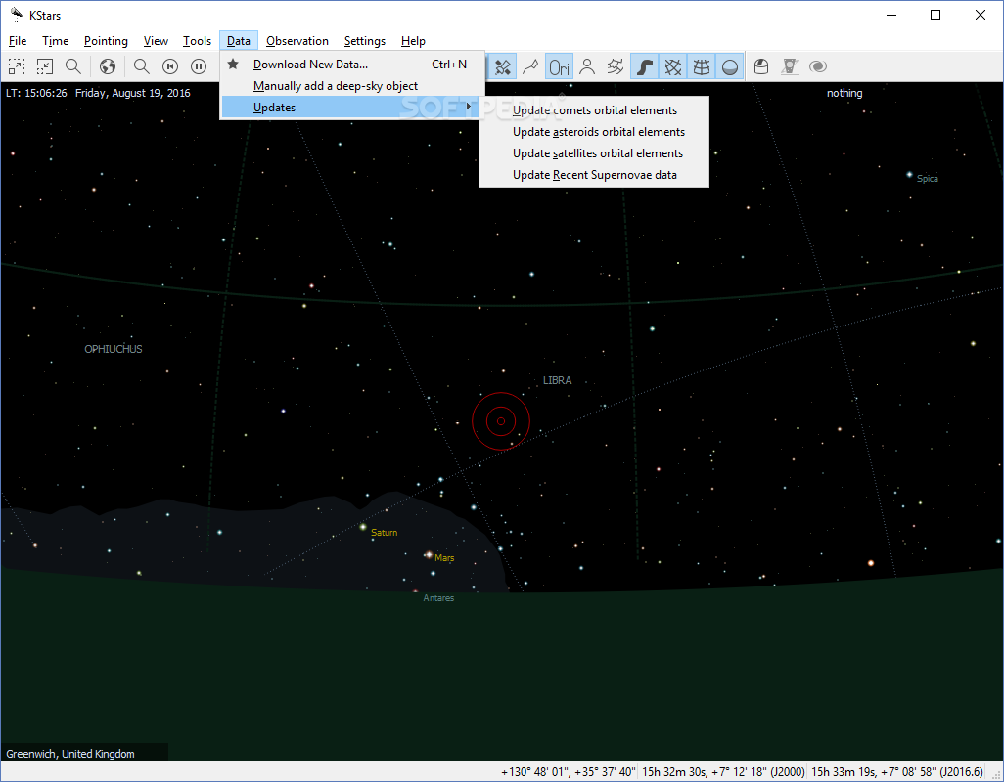
Task: Minimize the KStars window
Action: click(x=891, y=15)
